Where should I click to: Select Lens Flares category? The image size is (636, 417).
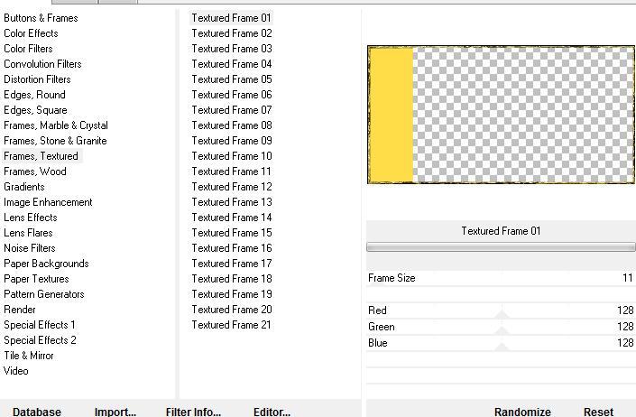[28, 233]
